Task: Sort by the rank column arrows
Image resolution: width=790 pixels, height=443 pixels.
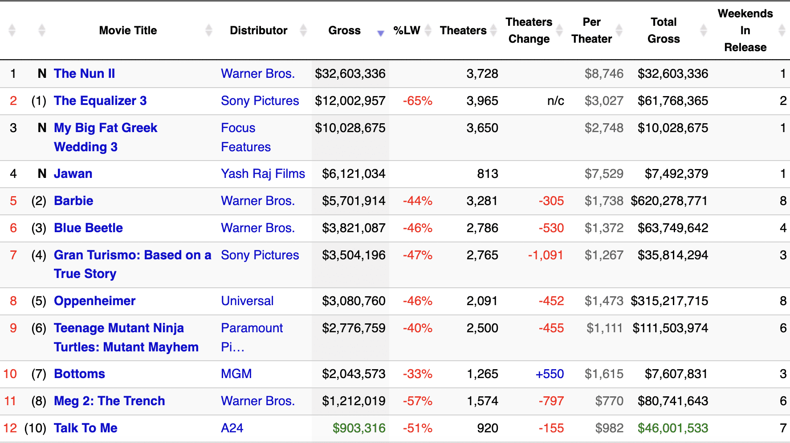Action: 12,30
